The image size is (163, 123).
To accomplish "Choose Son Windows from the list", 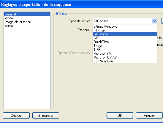I will tap(125, 61).
